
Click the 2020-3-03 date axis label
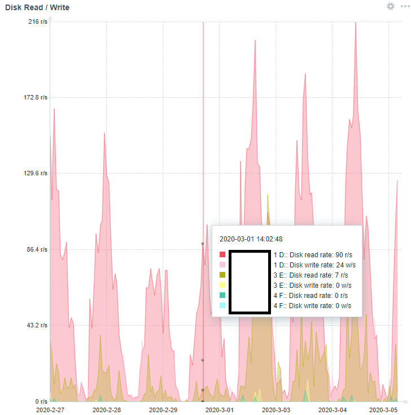coord(276,410)
